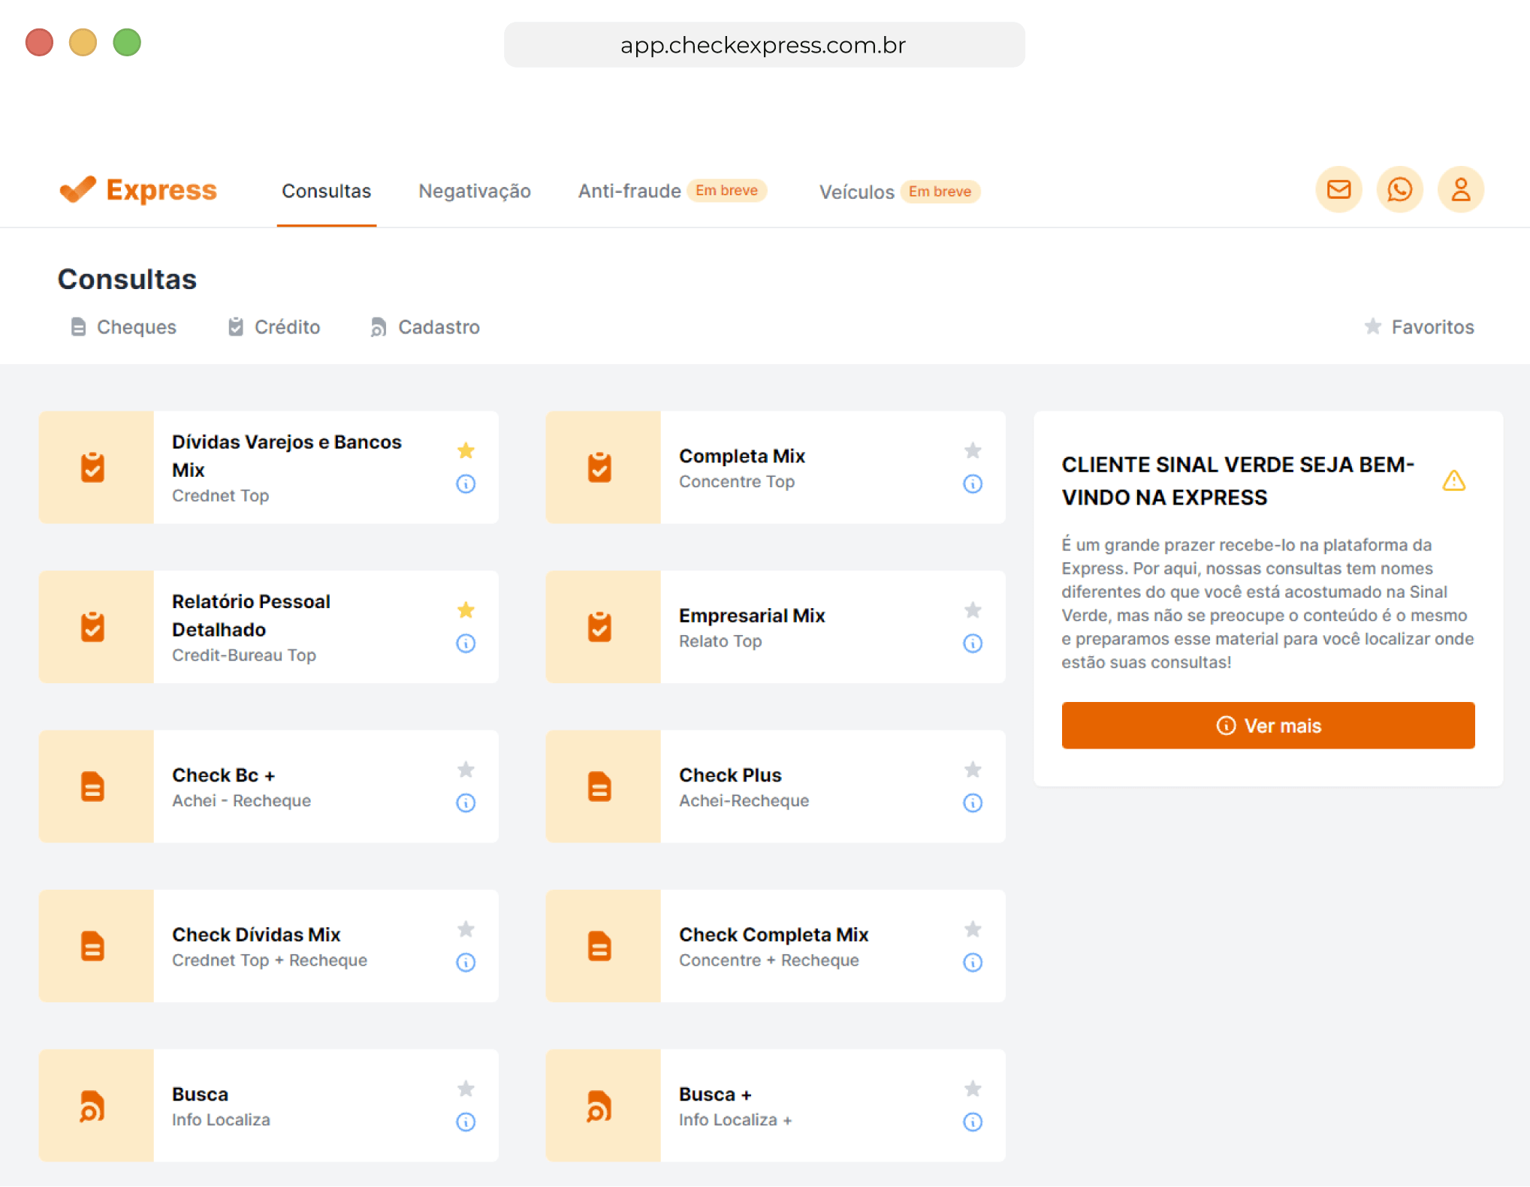Show info for Relatório Pessoal Detalhado
The height and width of the screenshot is (1187, 1530).
[466, 643]
